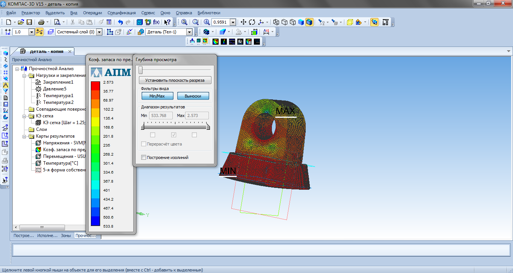The height and width of the screenshot is (273, 513).
Task: Collapse the Нагрузки и закрепления folder
Action: tap(24, 75)
